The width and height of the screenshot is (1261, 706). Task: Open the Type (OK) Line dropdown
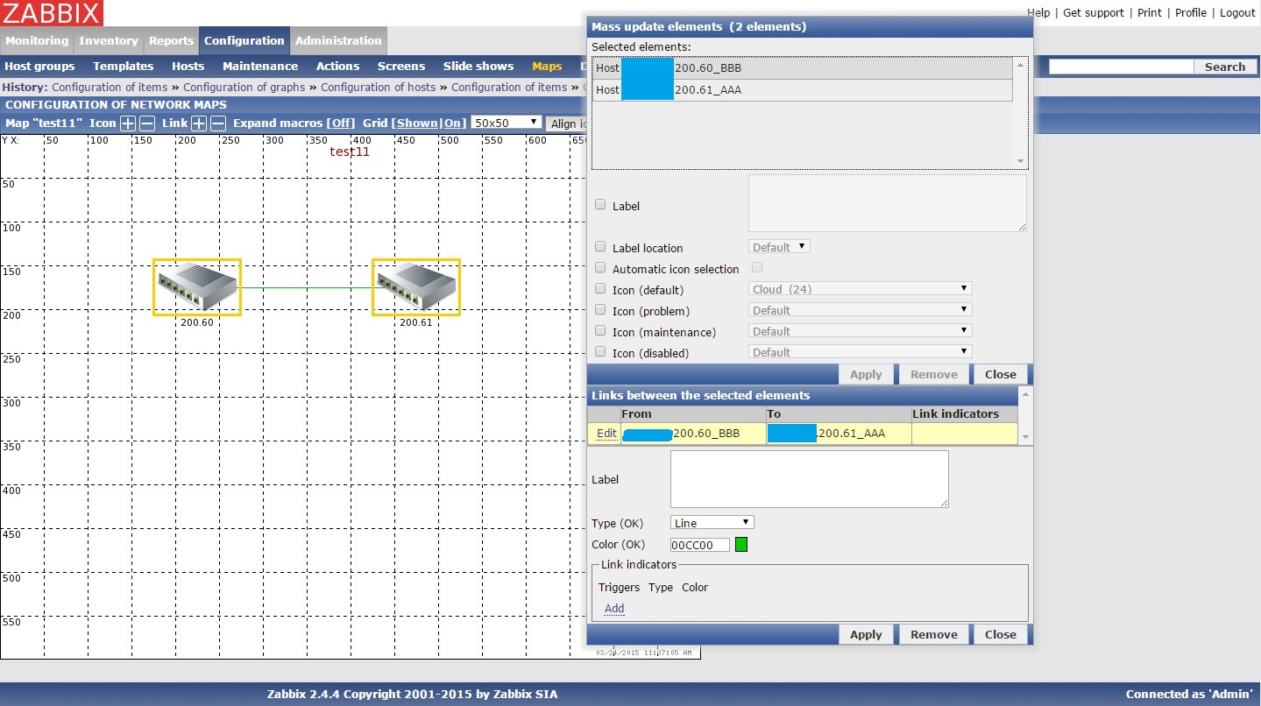(712, 523)
